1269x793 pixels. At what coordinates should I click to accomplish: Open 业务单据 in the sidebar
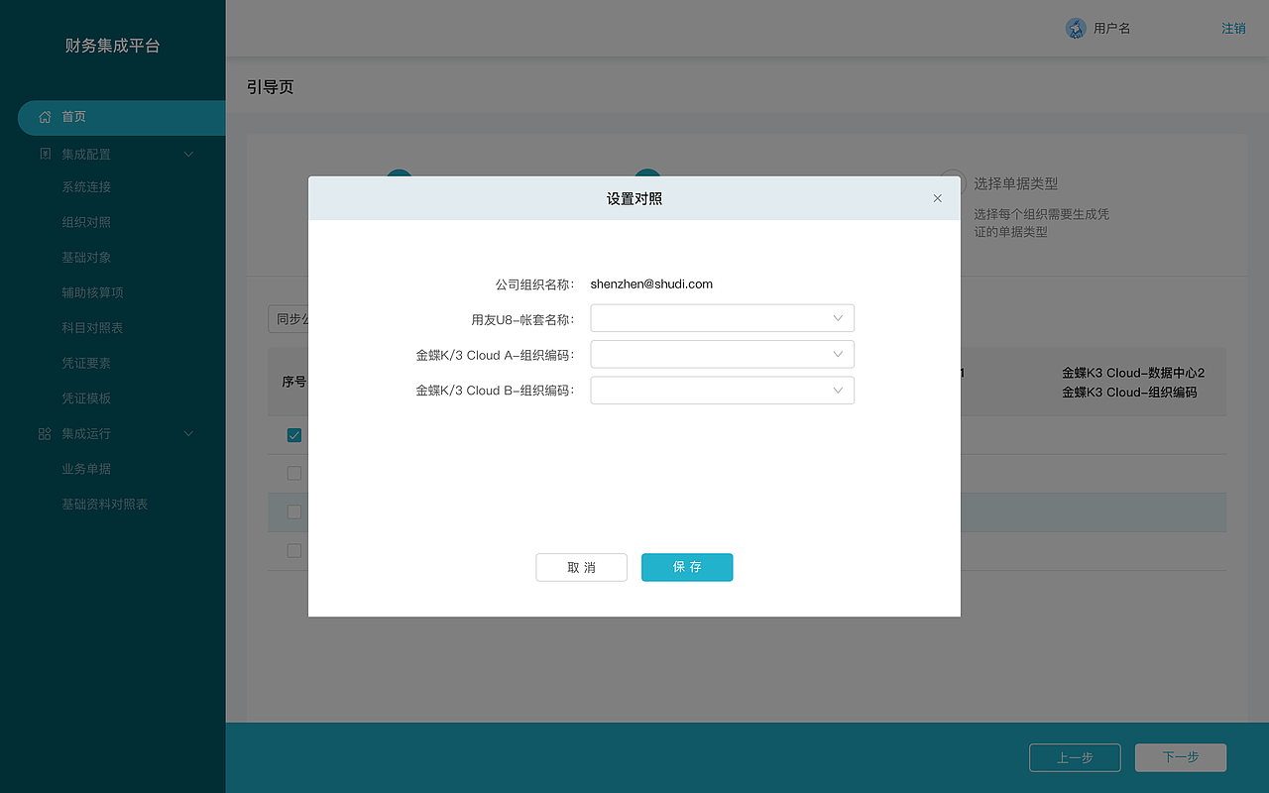tap(86, 469)
